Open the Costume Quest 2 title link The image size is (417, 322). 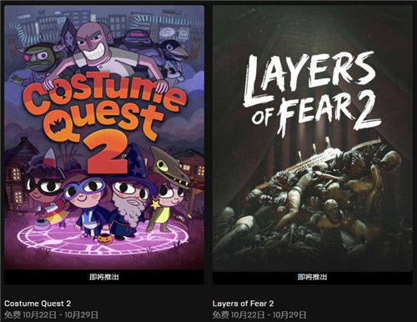point(38,304)
